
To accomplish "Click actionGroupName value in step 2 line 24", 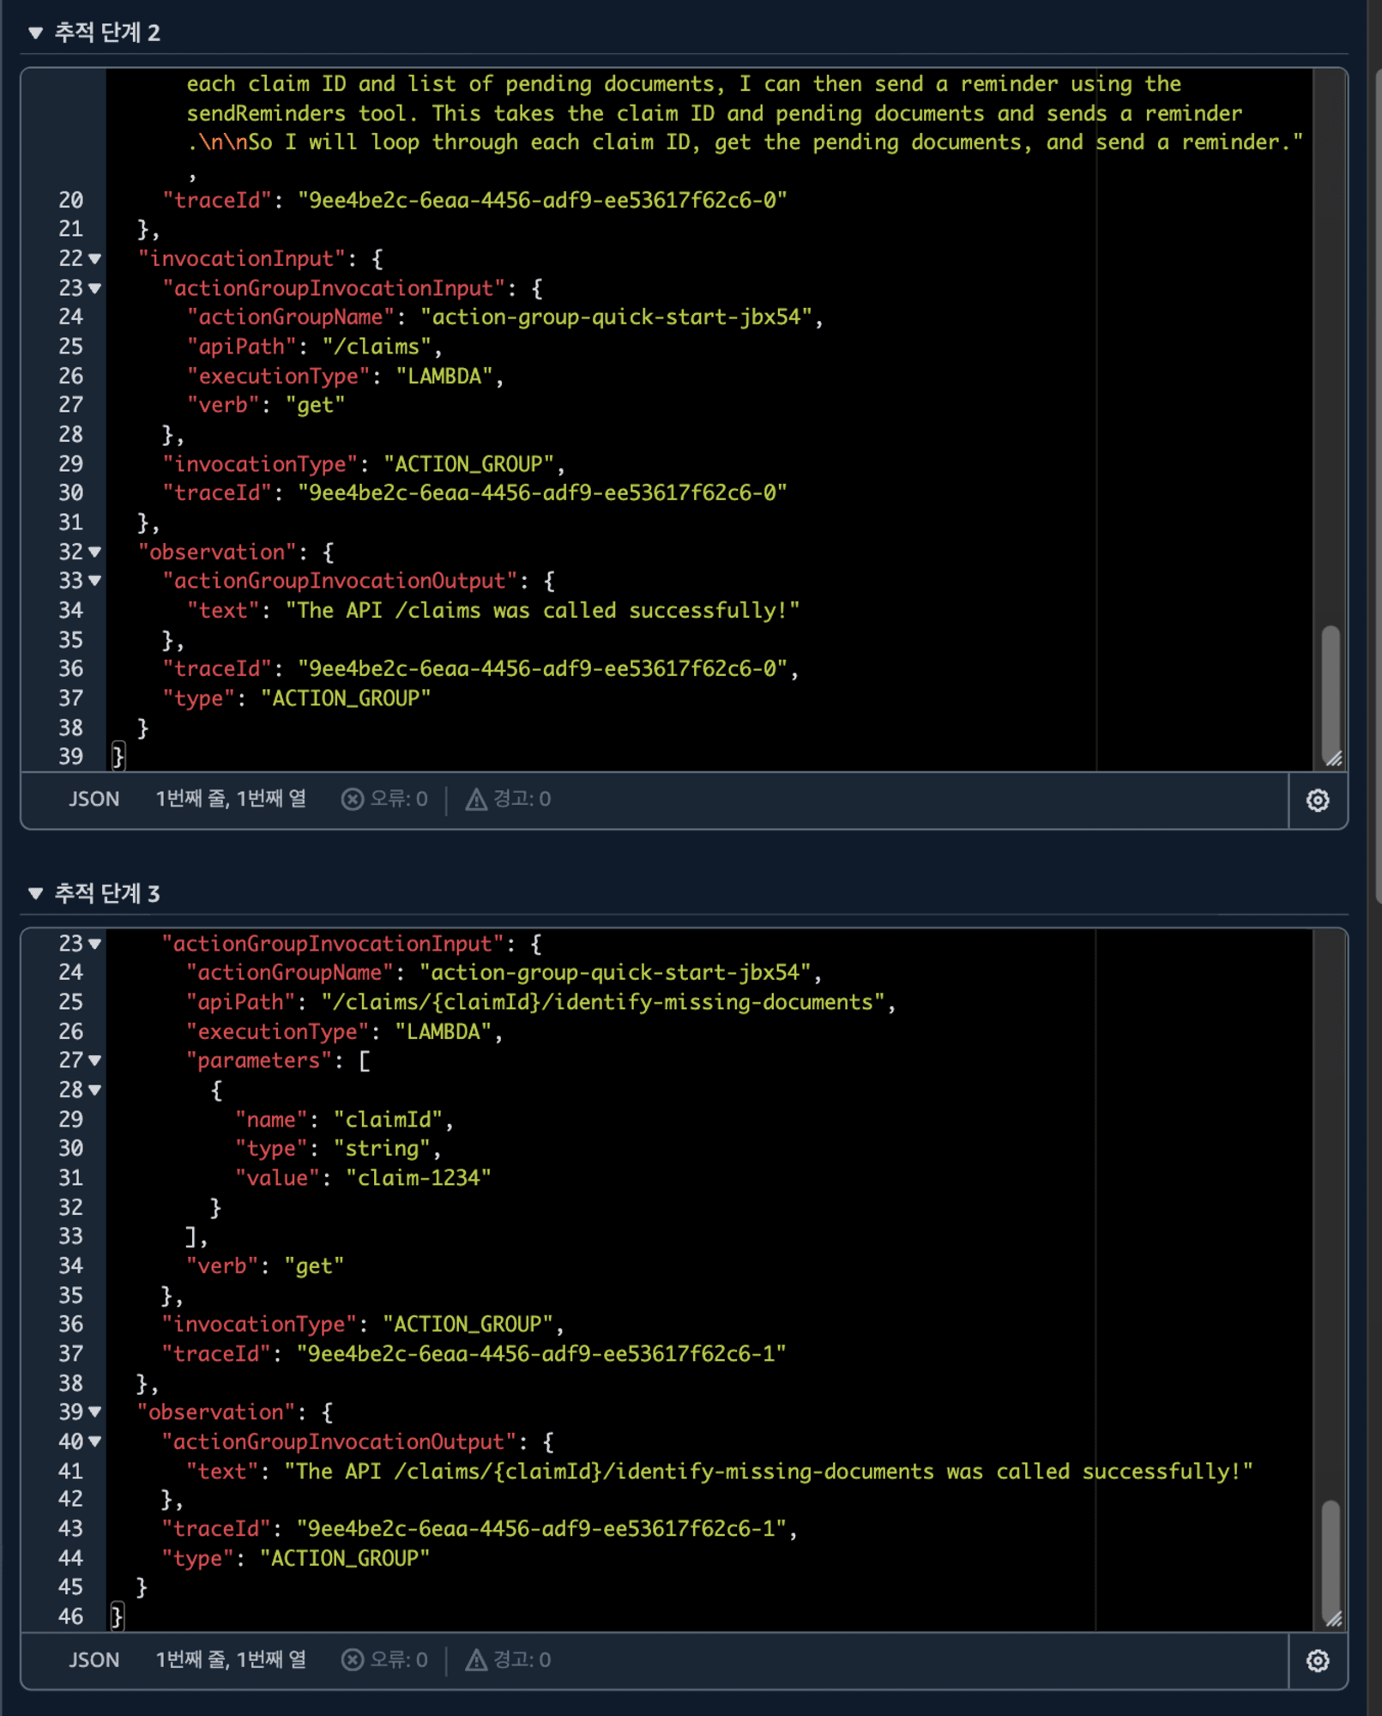I will coord(615,317).
